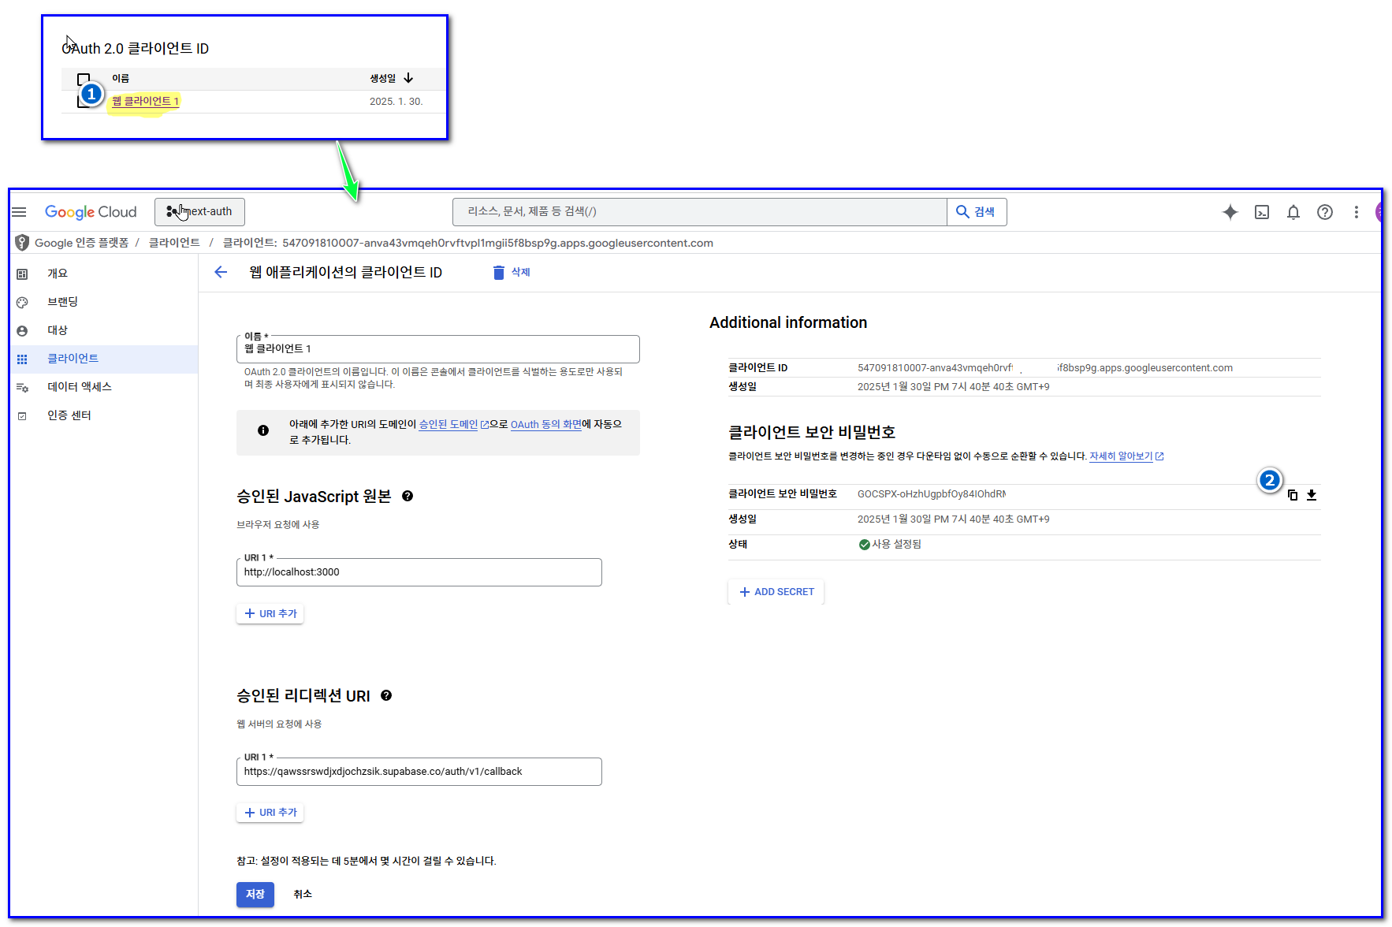Click into the redirect URI callback field
The width and height of the screenshot is (1392, 927).
(419, 772)
